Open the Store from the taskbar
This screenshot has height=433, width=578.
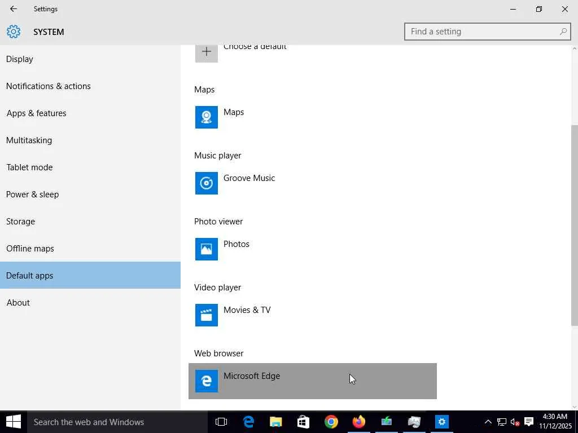coord(303,422)
